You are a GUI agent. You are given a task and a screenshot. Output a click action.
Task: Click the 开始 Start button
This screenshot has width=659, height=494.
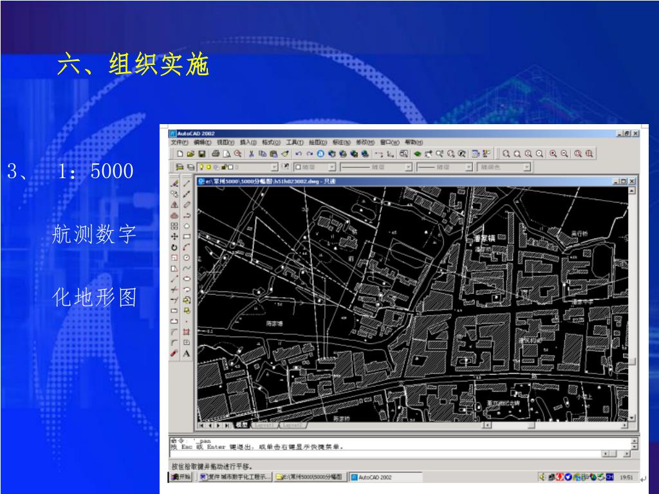coord(181,477)
